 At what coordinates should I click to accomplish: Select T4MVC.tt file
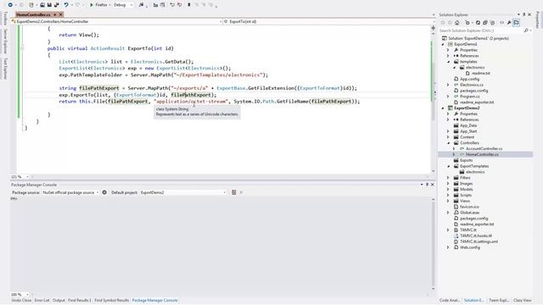468,230
